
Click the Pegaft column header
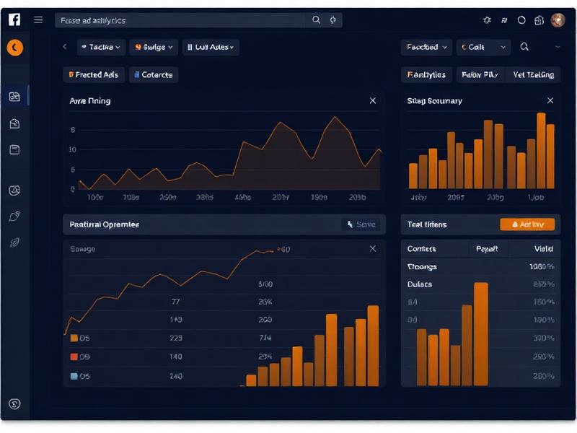click(487, 249)
